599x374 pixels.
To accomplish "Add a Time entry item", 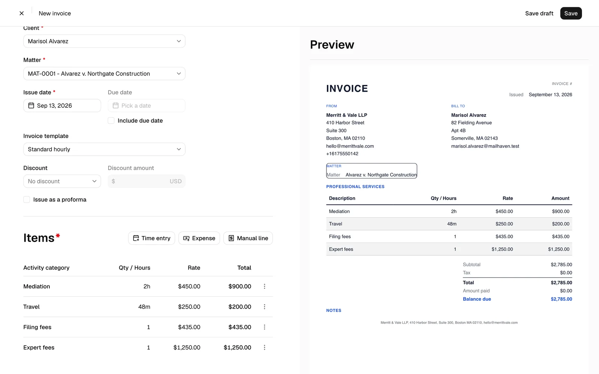I will point(152,238).
